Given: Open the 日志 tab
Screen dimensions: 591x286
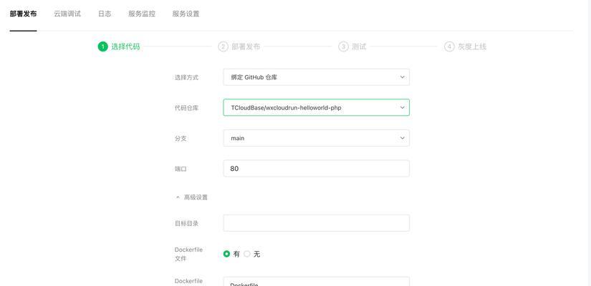Looking at the screenshot, I should [x=105, y=14].
